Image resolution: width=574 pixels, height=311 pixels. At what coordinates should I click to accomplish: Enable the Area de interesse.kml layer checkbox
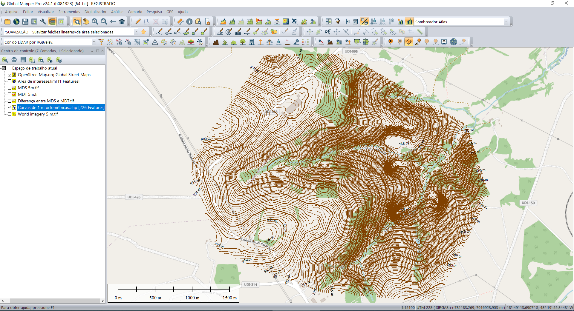[x=10, y=81]
